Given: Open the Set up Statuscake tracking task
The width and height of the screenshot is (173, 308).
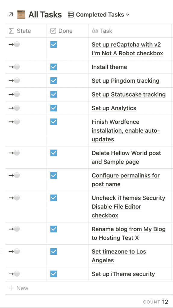Looking at the screenshot, I should (128, 94).
